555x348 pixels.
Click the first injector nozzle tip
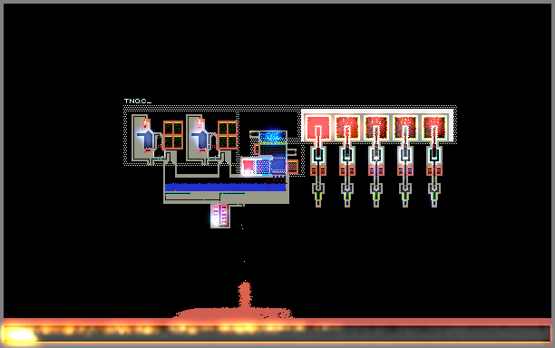(x=317, y=203)
